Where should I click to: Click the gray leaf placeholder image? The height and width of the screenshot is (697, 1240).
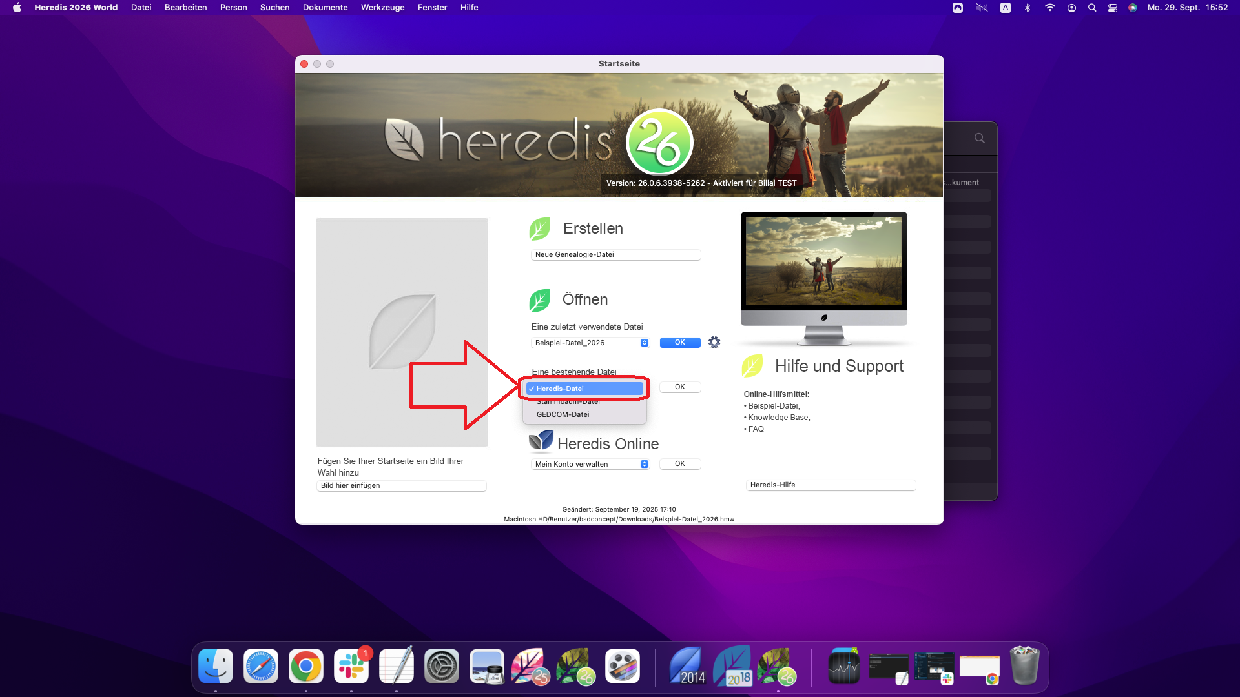[x=402, y=332]
